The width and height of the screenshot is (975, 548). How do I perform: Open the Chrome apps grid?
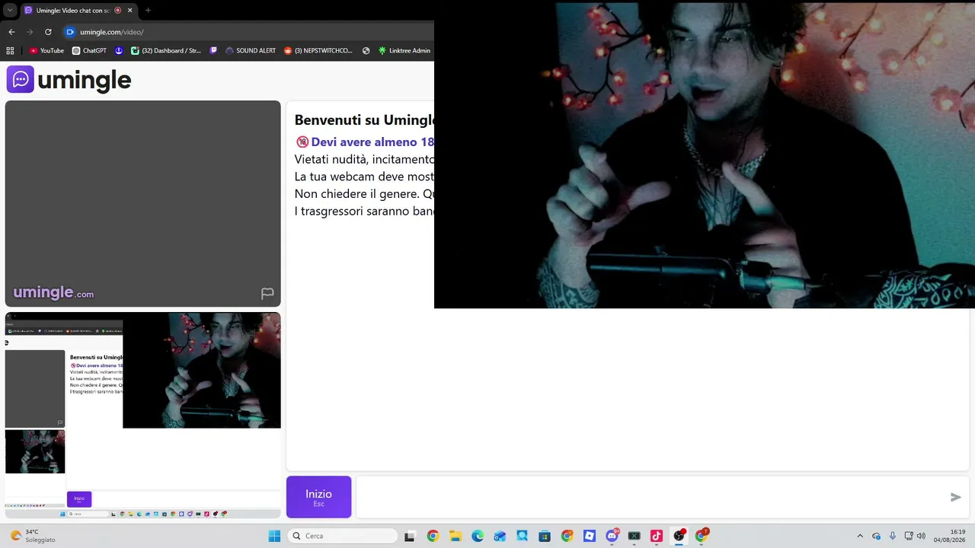click(10, 51)
